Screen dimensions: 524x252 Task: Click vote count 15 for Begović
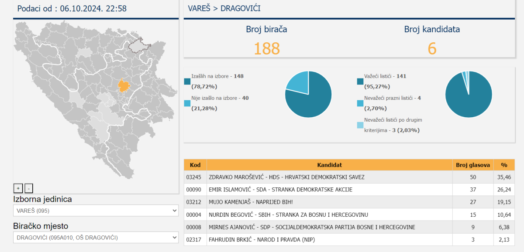pos(474,215)
